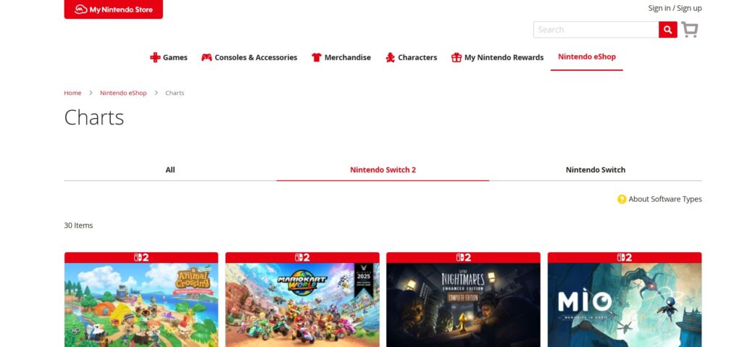Focus the Search input field
Viewport: 742px width, 347px height.
[x=595, y=30]
